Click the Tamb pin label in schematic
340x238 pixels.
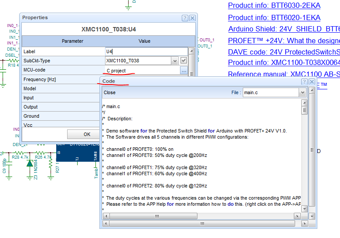(96, 173)
